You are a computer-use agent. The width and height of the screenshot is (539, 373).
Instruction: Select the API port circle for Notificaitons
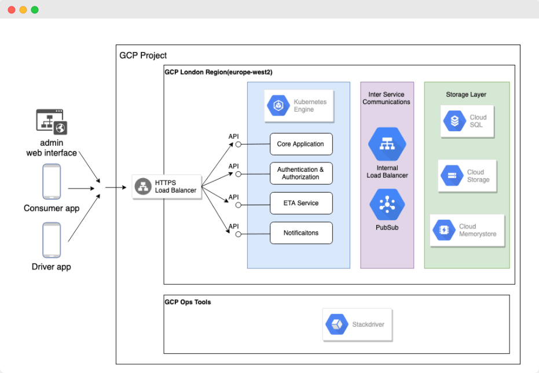pyautogui.click(x=238, y=234)
